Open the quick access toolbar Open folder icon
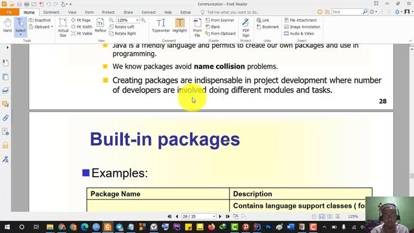This screenshot has width=414, height=233. click(x=12, y=4)
